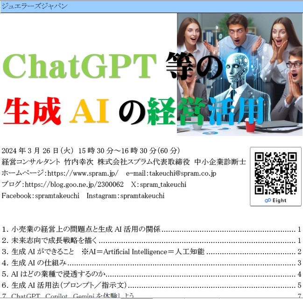This screenshot has height=299, width=303.
Task: Click the Facebook:spramtakeuchi text
Action: point(41,196)
